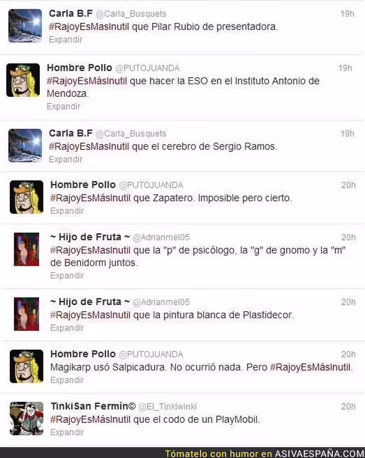365x458 pixels.
Task: Open Hombre Pollo name on Magikarp tweet
Action: [x=83, y=354]
